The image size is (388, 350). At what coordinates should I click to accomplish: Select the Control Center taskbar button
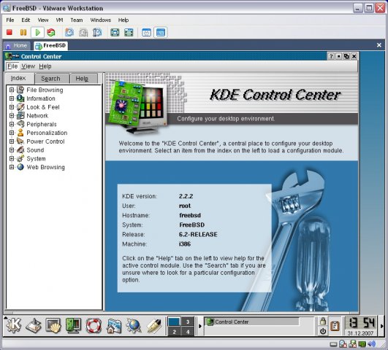coord(252,322)
